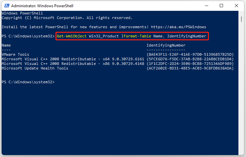Click the empty prompt at bottom
This screenshot has height=157, width=246.
[x=28, y=82]
